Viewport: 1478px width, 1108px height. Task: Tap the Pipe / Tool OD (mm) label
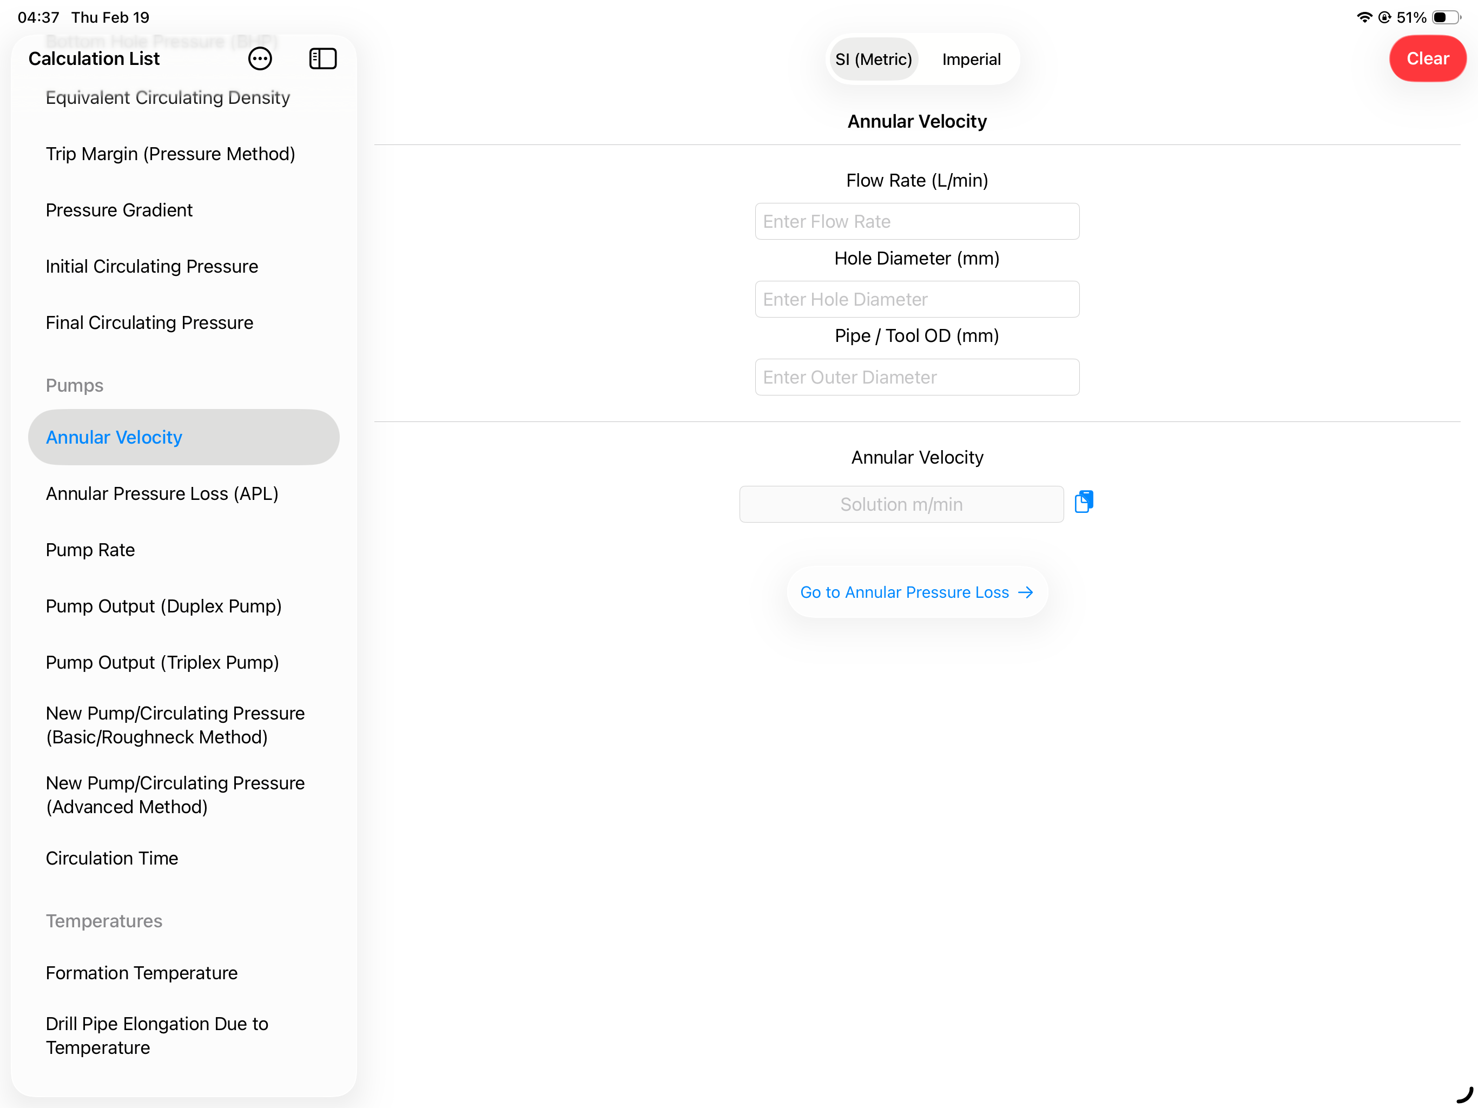[917, 335]
